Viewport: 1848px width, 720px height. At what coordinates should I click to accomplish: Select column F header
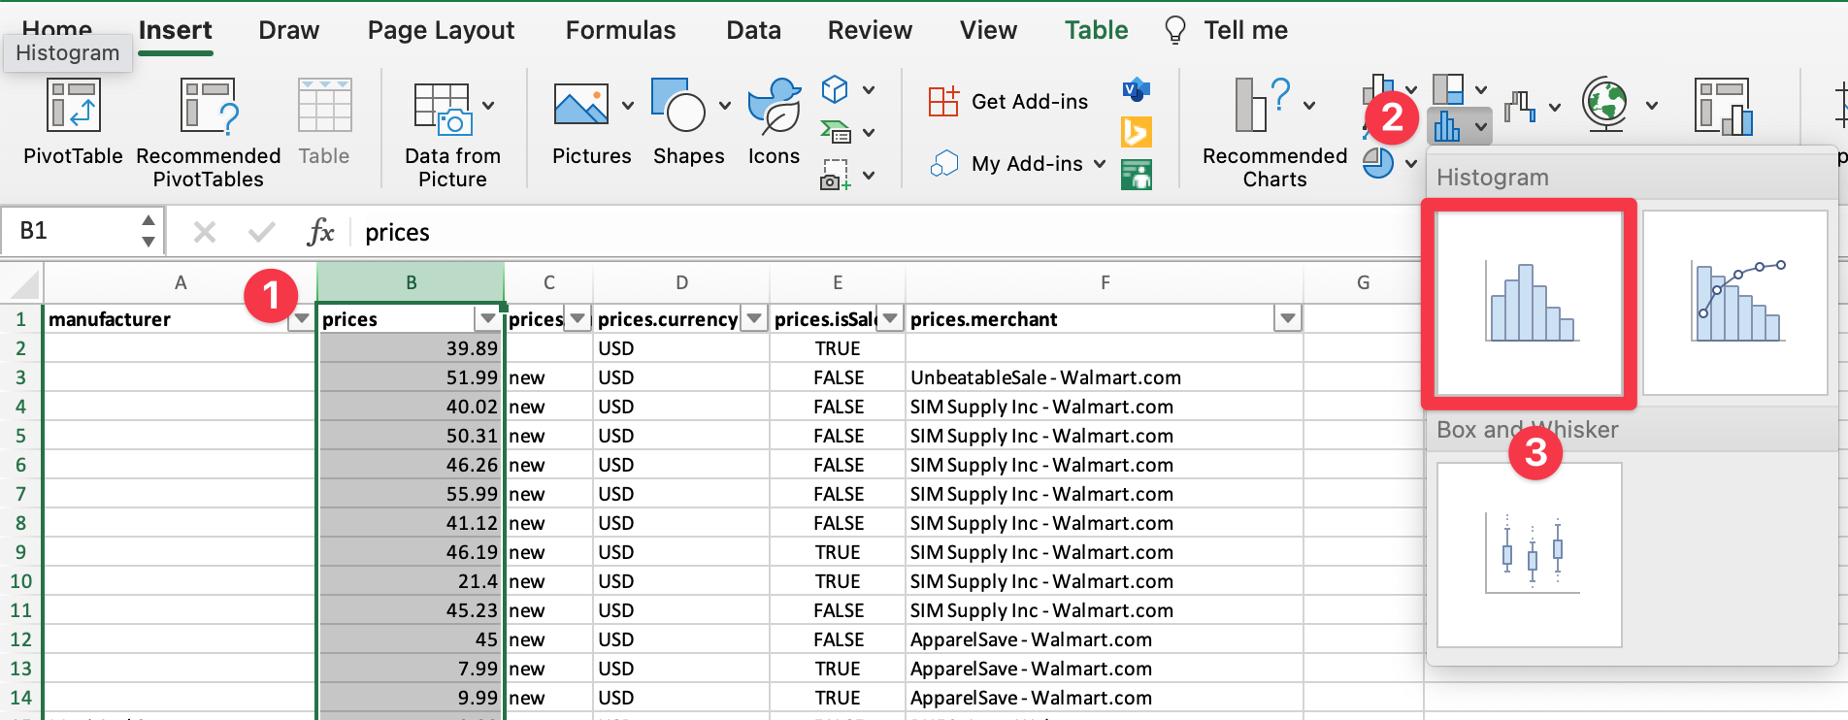coord(1105,282)
